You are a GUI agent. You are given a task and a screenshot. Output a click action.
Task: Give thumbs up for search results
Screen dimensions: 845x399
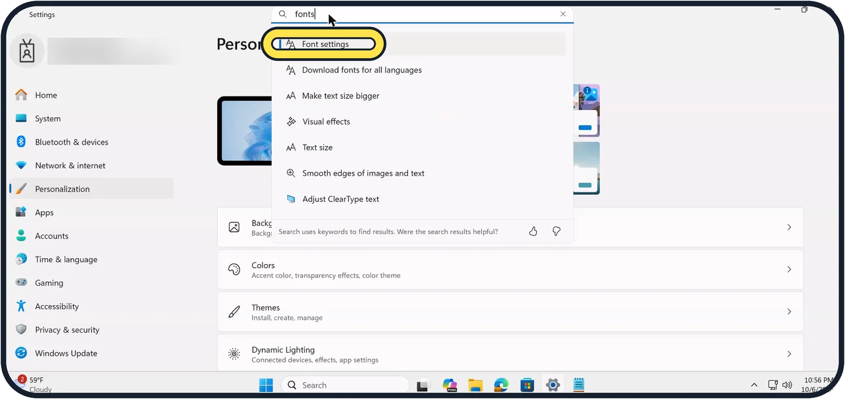(533, 231)
